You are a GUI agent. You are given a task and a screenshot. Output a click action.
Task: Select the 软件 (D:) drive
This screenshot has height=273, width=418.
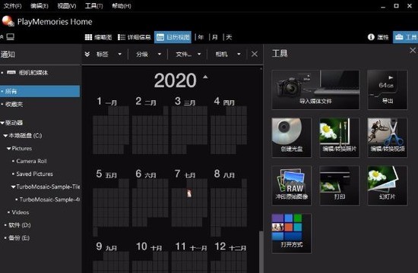tap(20, 225)
